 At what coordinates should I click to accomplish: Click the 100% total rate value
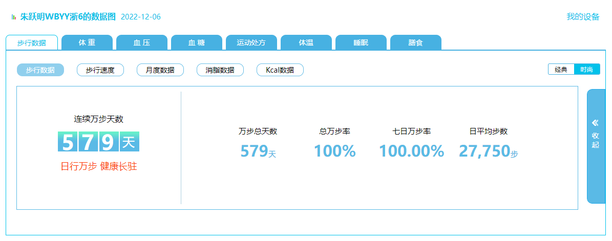point(335,151)
